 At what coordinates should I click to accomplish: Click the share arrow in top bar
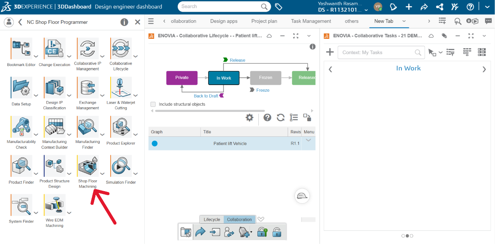pyautogui.click(x=424, y=7)
